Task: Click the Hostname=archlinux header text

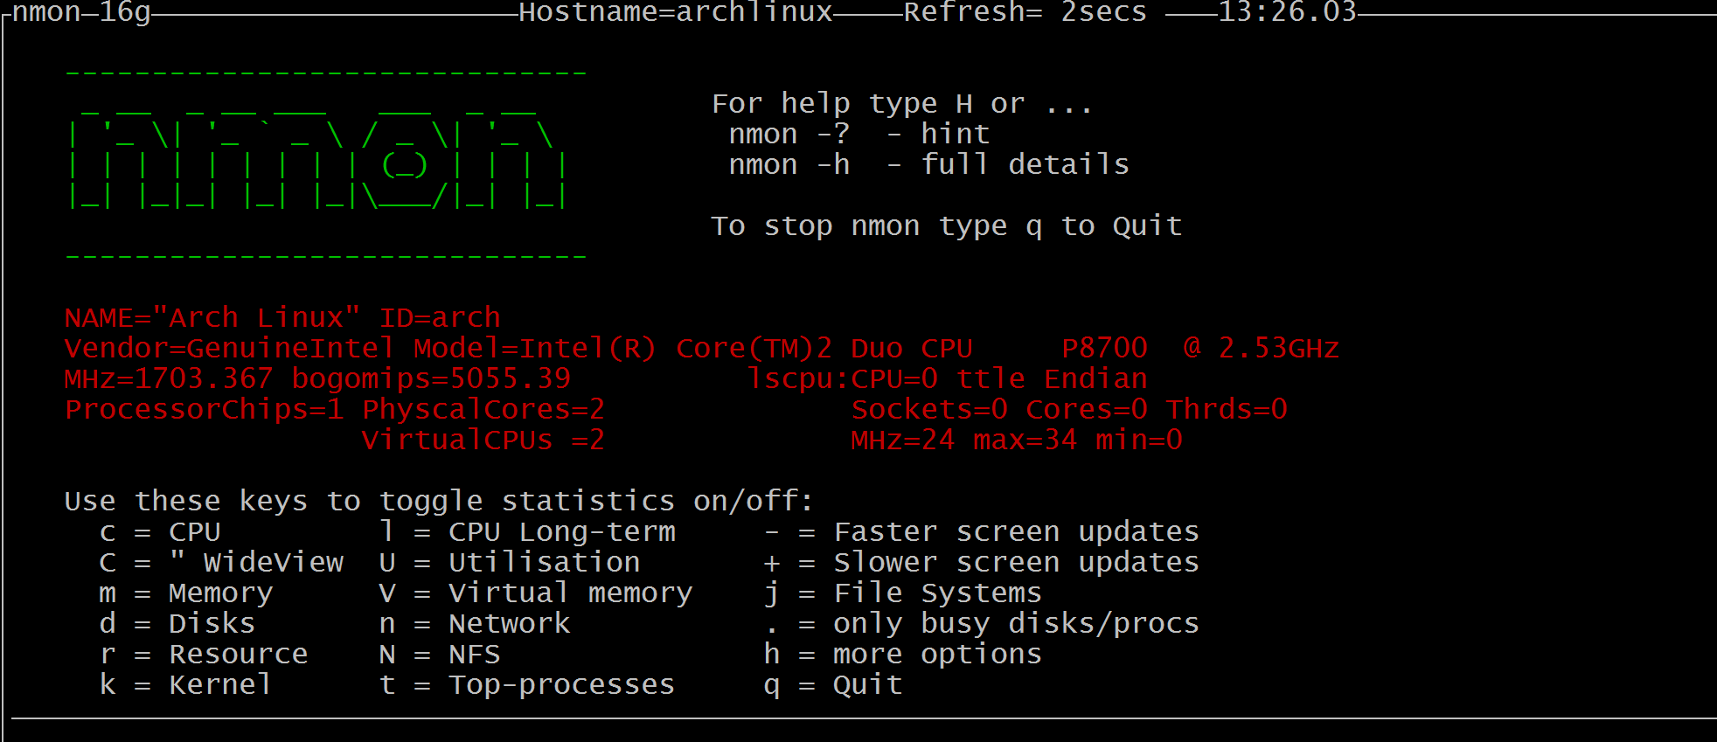Action: click(x=676, y=12)
